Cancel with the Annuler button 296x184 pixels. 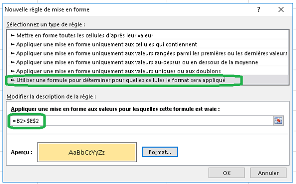268,173
